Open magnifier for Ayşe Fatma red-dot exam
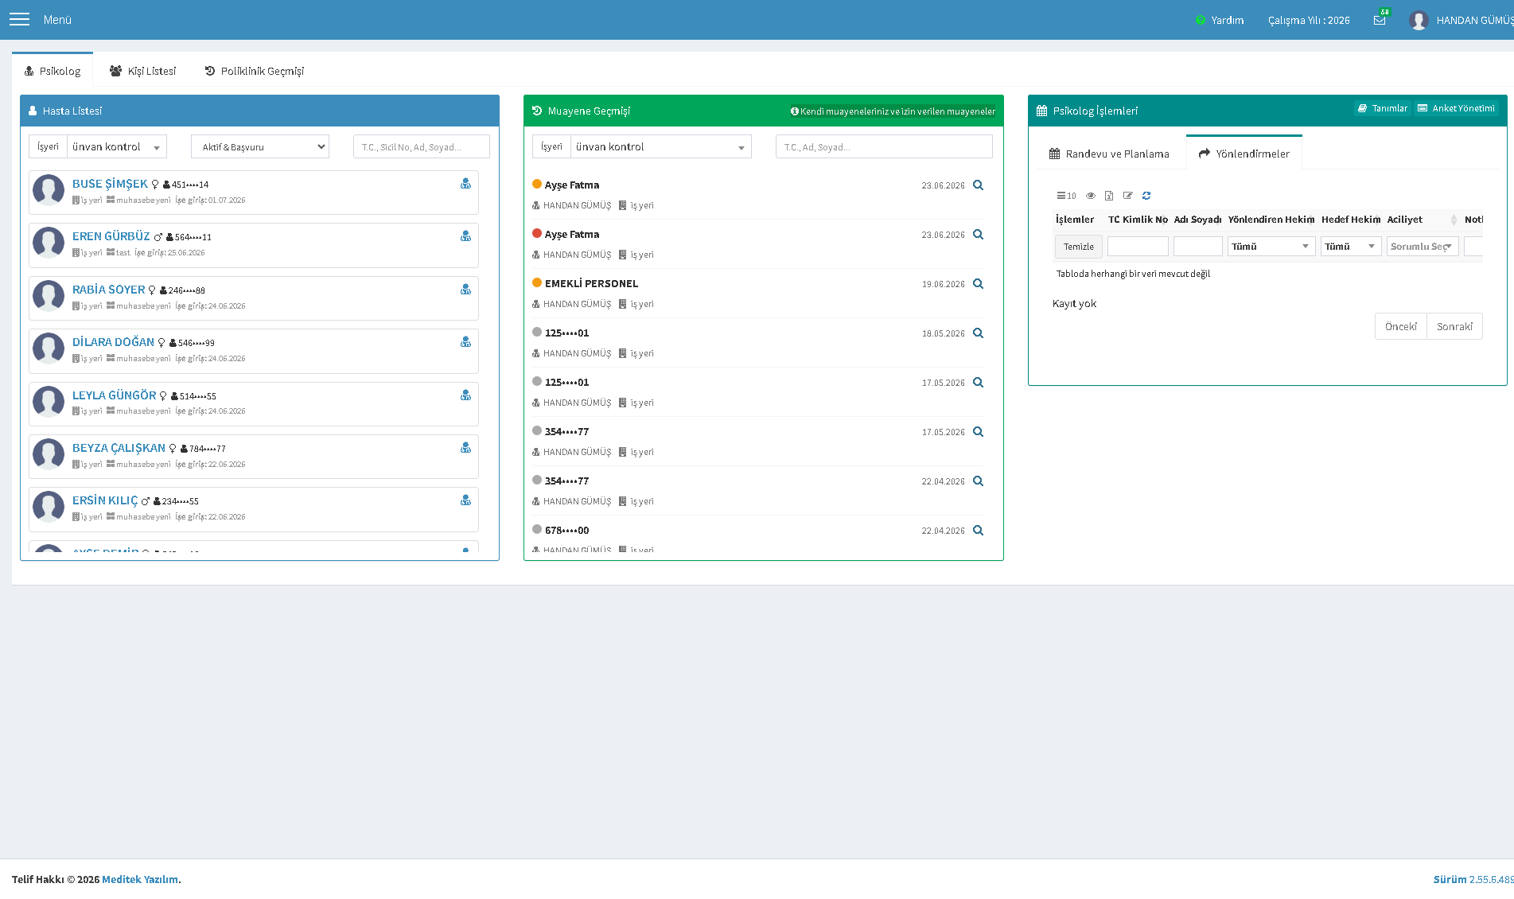 pyautogui.click(x=979, y=235)
